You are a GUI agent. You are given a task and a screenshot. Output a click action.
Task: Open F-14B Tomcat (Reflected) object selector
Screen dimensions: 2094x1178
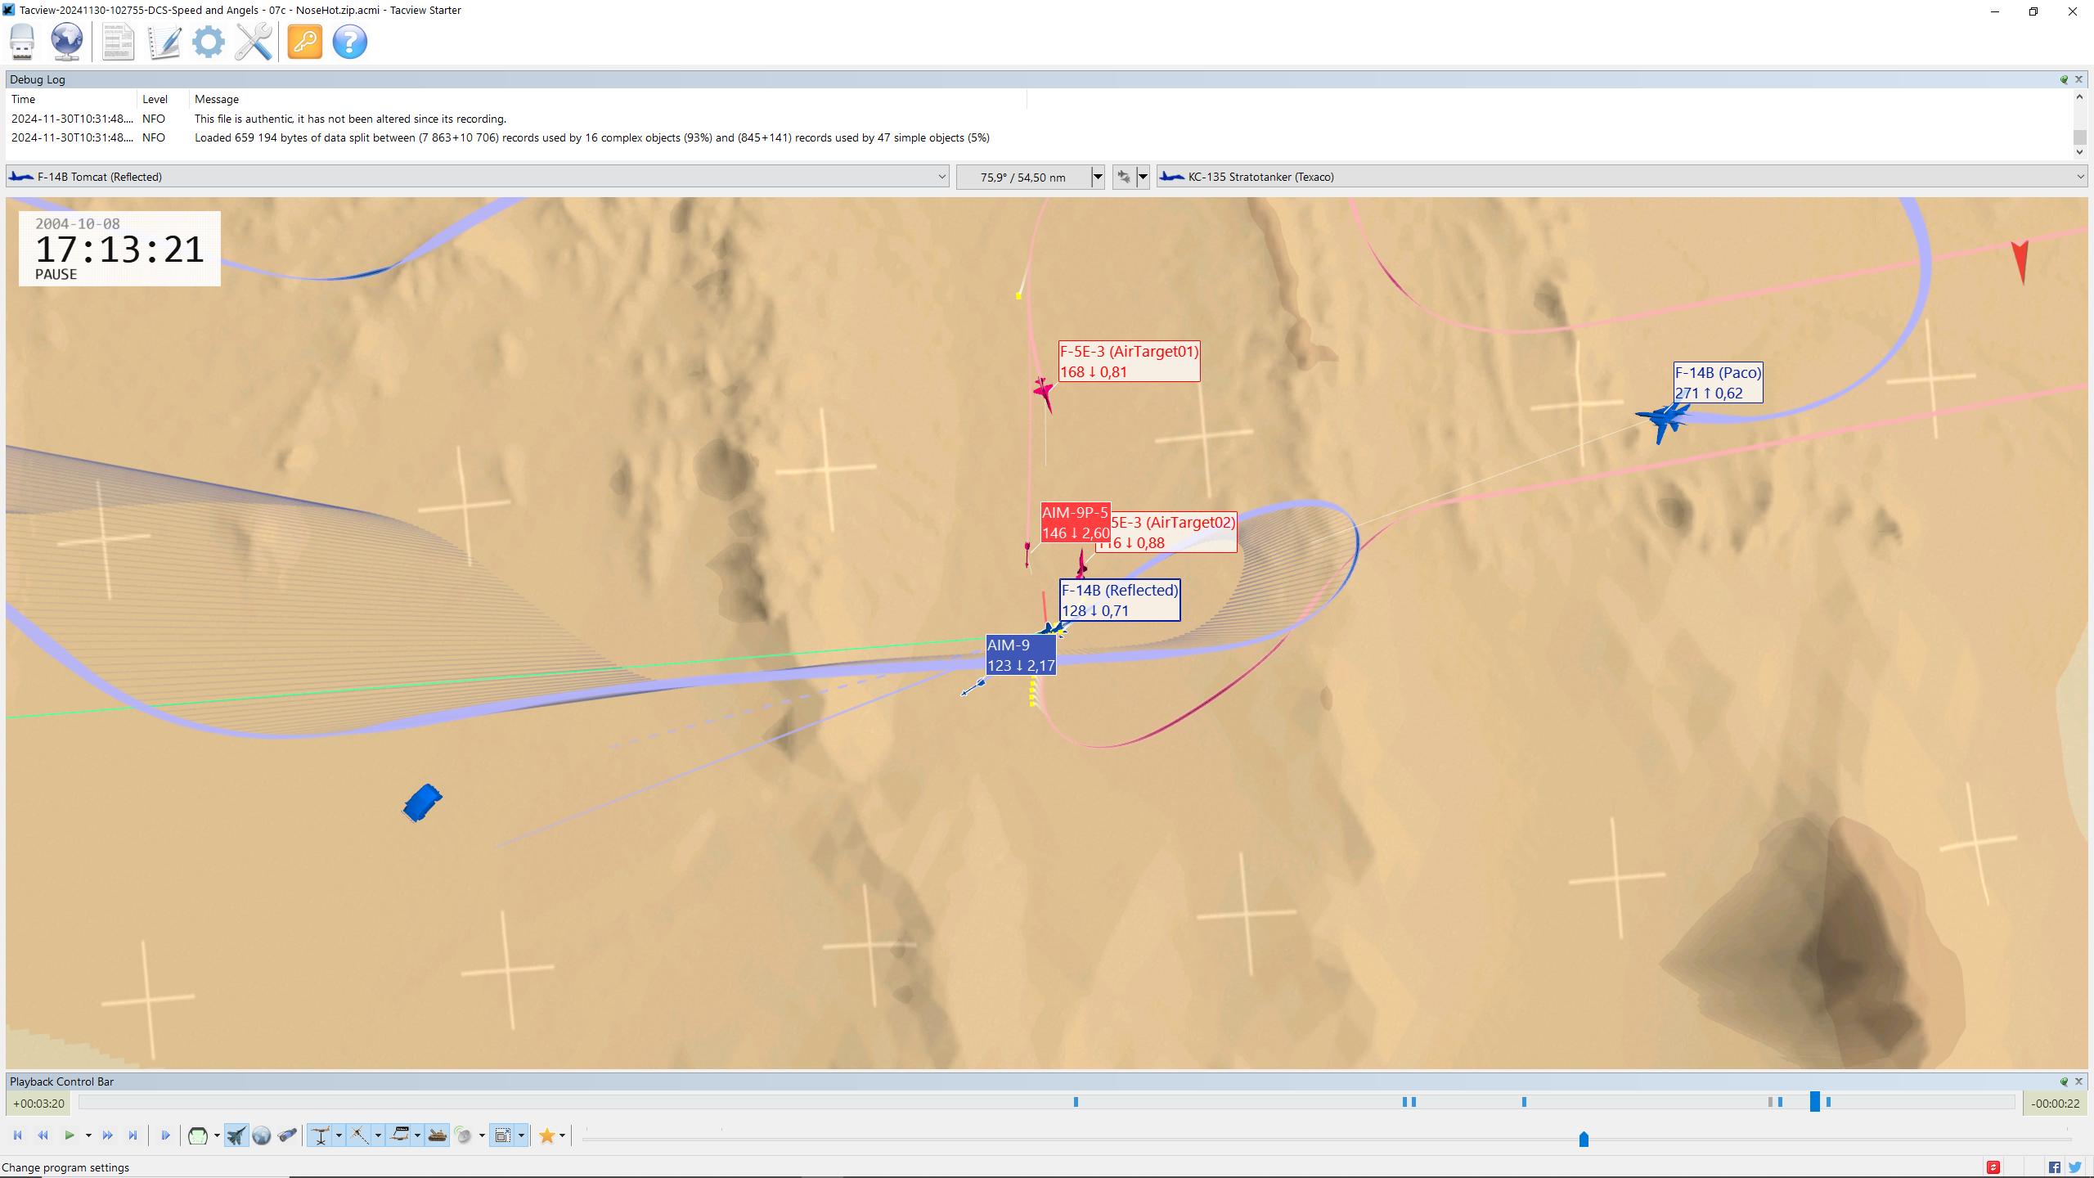click(477, 177)
